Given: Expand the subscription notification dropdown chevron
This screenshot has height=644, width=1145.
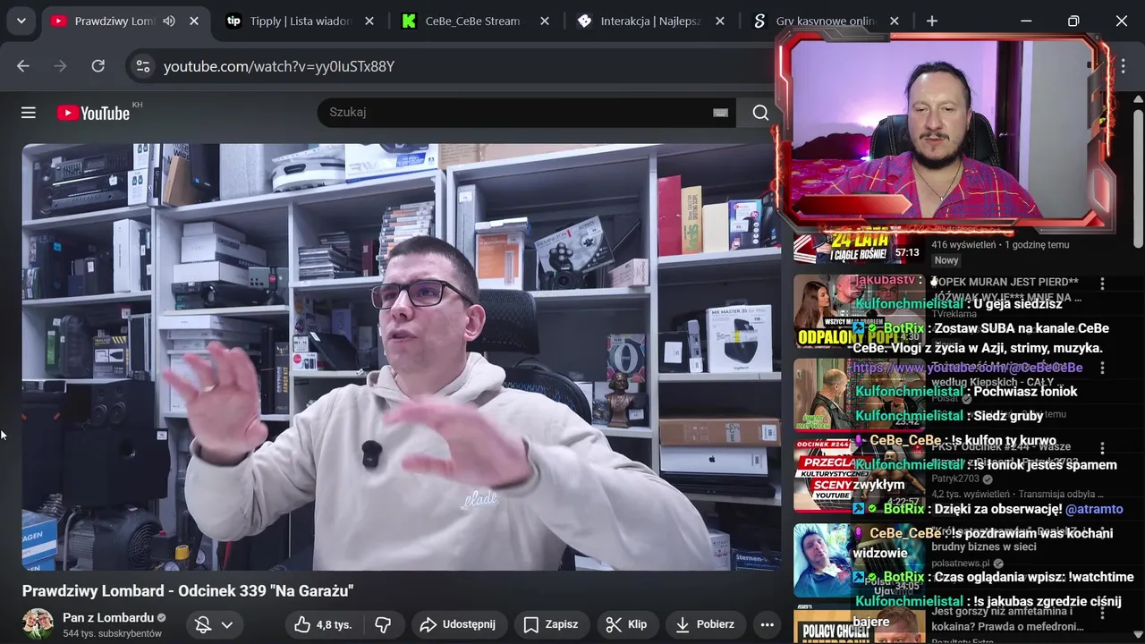Looking at the screenshot, I should (227, 624).
